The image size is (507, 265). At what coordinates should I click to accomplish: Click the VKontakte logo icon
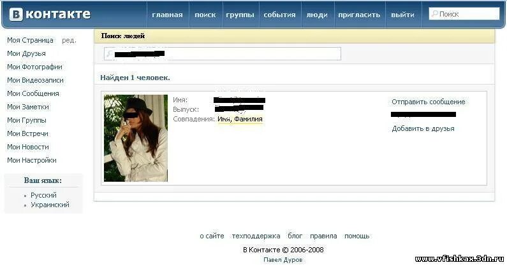(x=16, y=14)
